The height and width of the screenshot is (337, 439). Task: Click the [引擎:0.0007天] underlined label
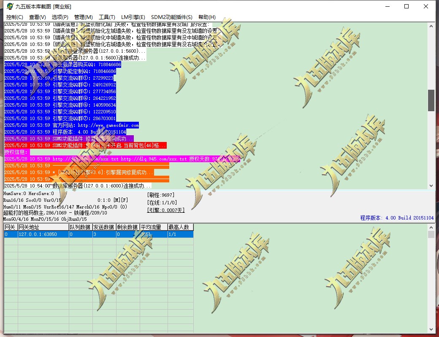[166, 210]
